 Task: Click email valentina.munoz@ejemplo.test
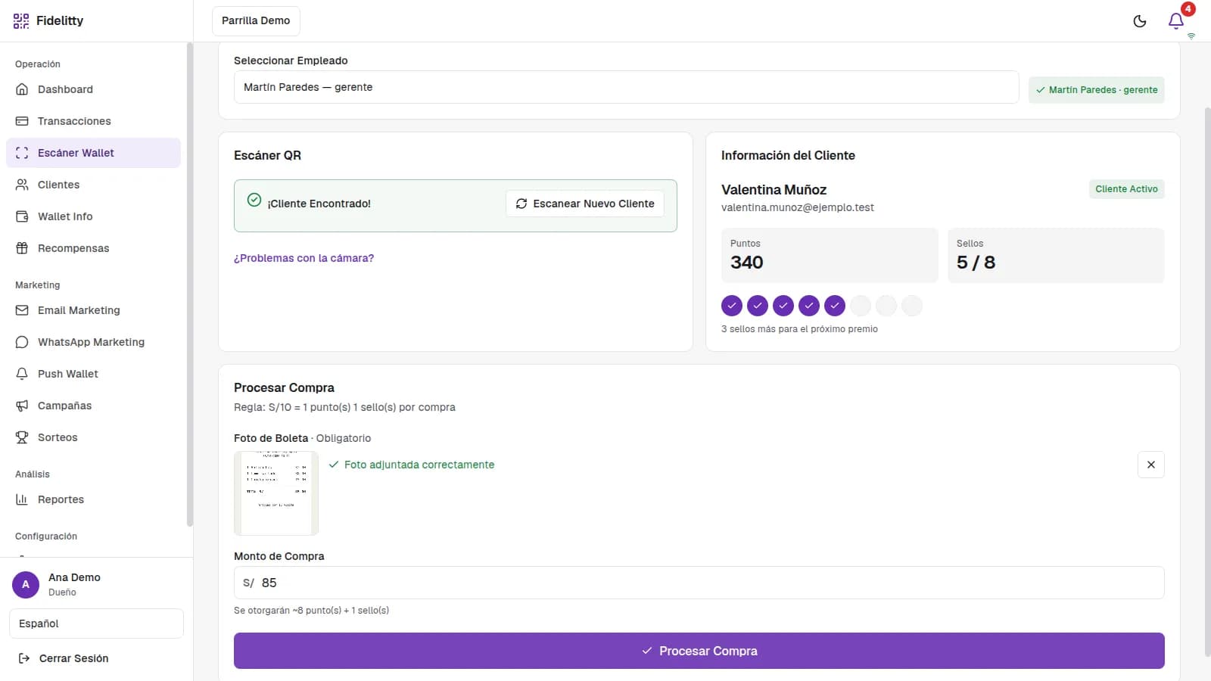click(798, 207)
